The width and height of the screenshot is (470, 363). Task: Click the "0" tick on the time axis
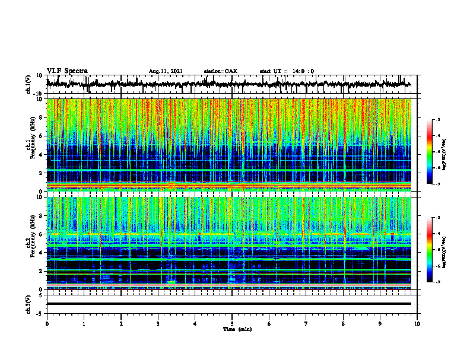click(47, 324)
